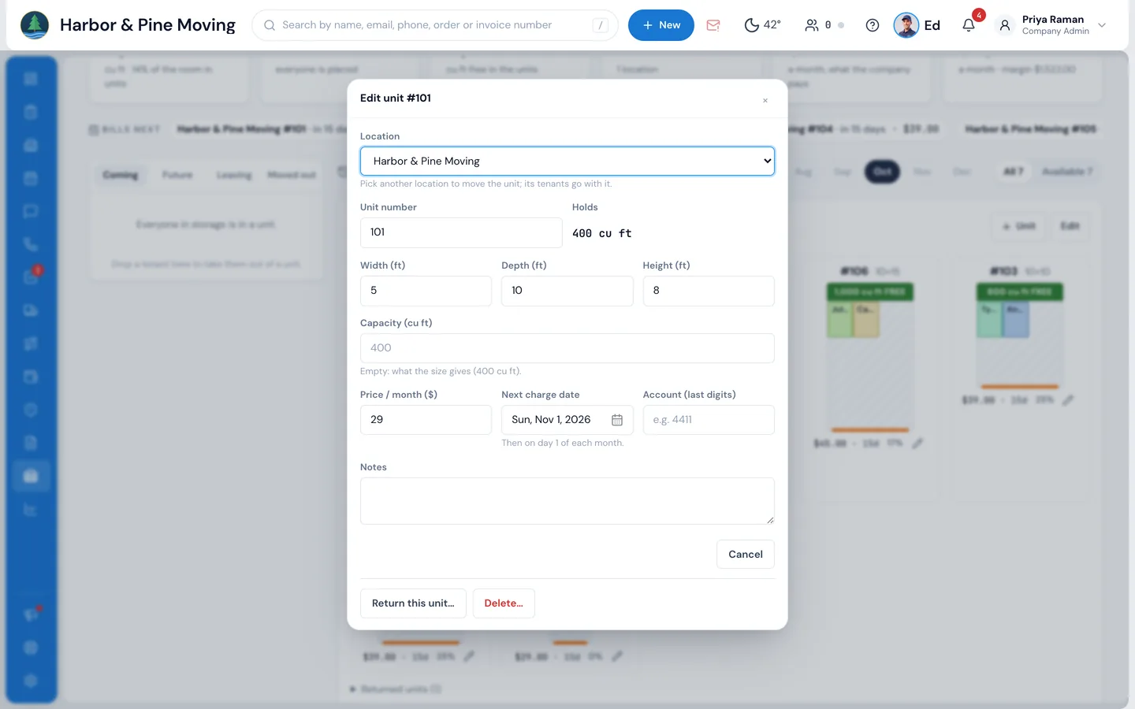Viewport: 1135px width, 709px height.
Task: Open the calendar icon in Next charge date
Action: click(x=617, y=420)
